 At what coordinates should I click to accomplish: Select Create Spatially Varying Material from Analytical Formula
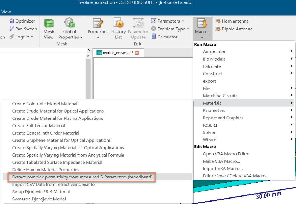97,155
